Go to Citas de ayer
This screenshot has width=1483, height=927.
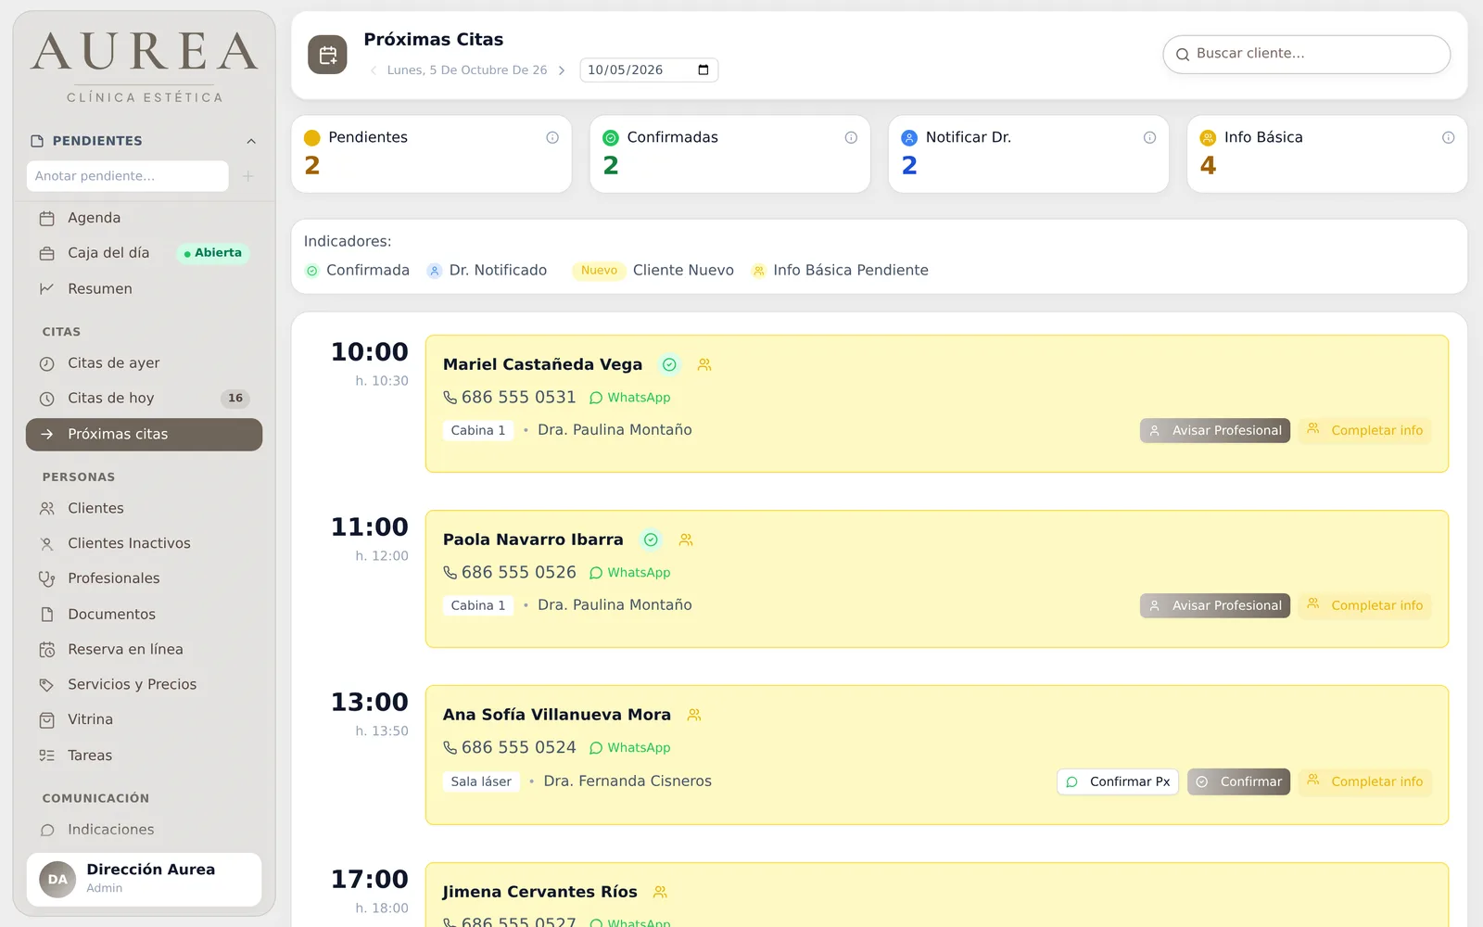(144, 363)
